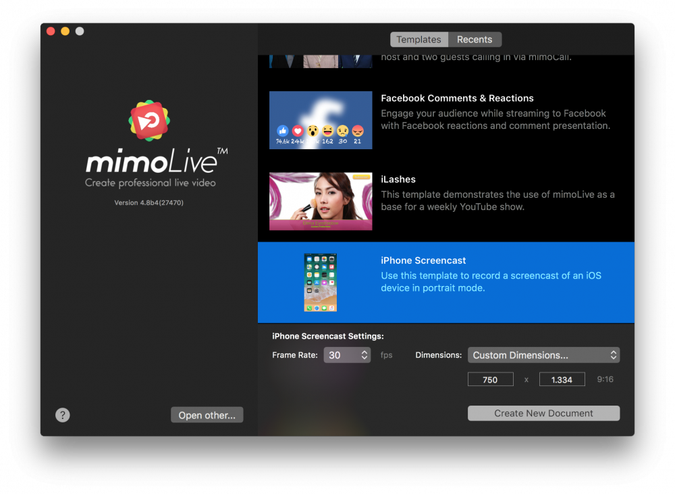Click the Version 4.8b4(27470) text
This screenshot has height=494, width=675.
(149, 202)
